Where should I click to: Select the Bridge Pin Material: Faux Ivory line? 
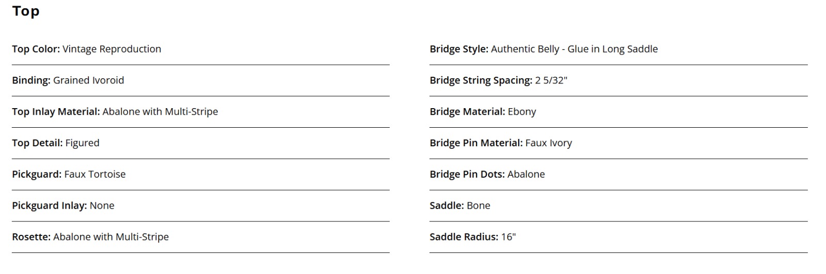click(501, 143)
